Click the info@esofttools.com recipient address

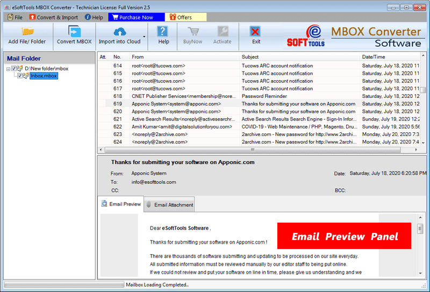[154, 182]
